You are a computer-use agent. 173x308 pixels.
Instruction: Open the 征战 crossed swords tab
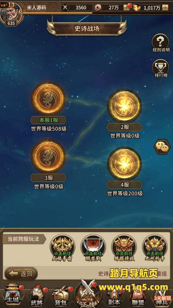87,294
